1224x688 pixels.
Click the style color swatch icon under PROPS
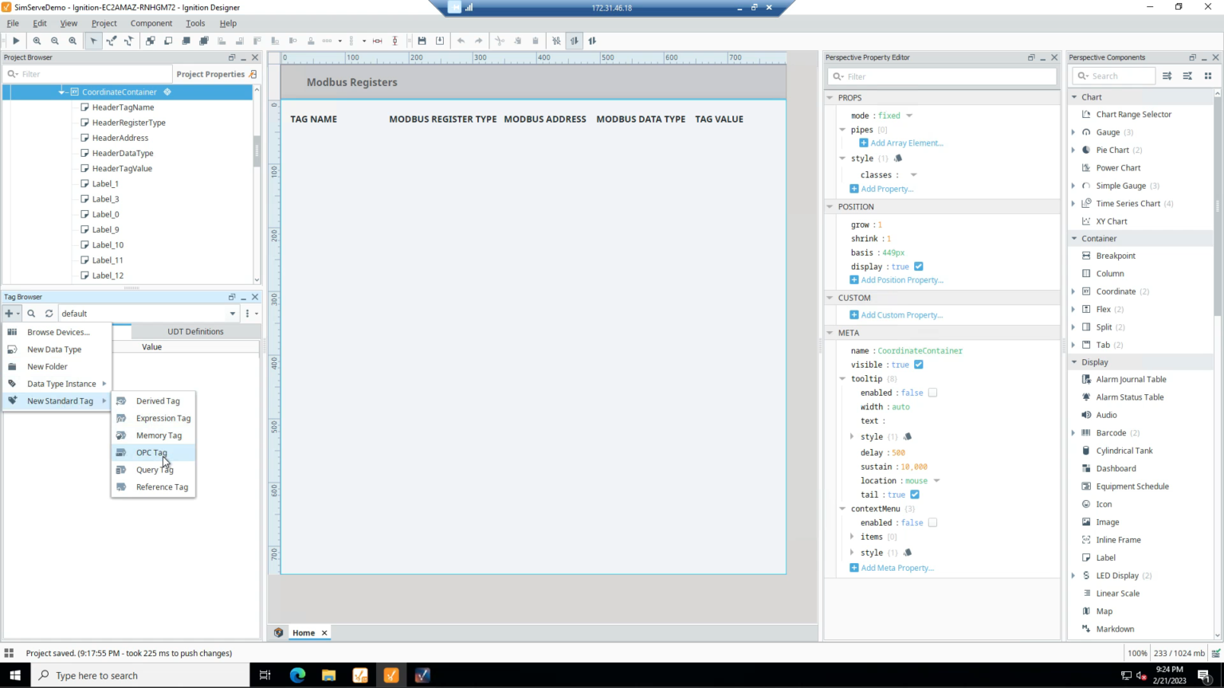(897, 158)
